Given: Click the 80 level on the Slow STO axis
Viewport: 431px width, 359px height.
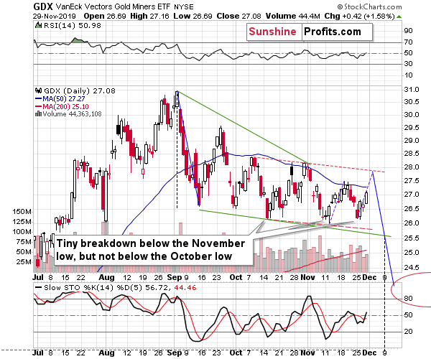Looking at the screenshot, I should point(408,299).
